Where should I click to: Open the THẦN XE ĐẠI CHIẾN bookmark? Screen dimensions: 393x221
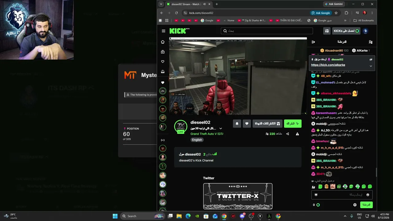[x=289, y=21]
